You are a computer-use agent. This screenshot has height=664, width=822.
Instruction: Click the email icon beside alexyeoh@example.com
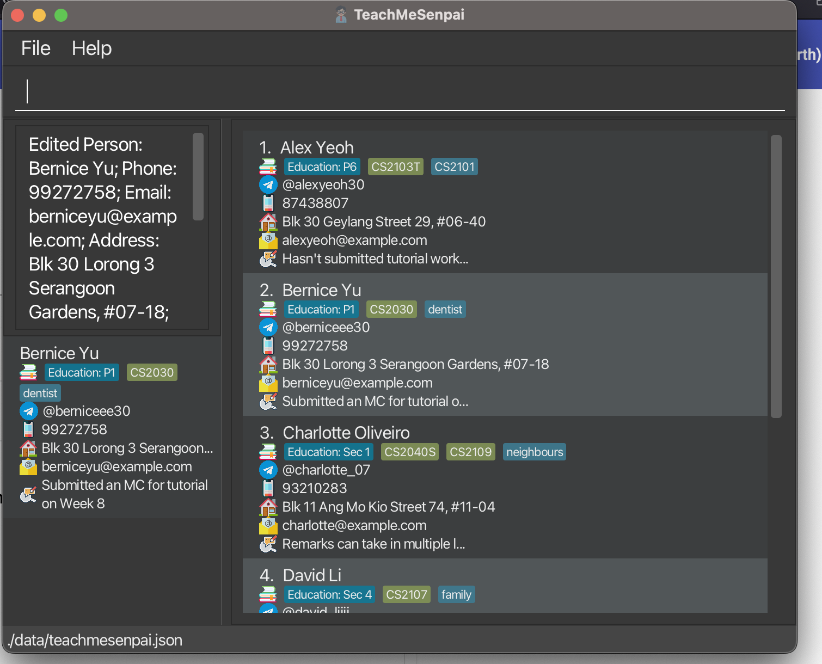click(x=268, y=240)
